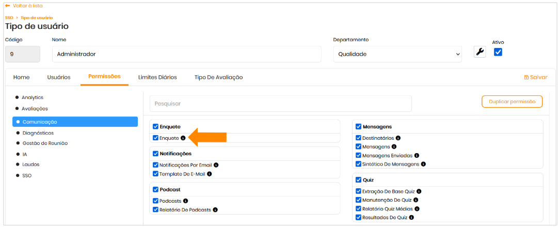
Task: Click the Duplicar permissão button
Action: tap(512, 102)
